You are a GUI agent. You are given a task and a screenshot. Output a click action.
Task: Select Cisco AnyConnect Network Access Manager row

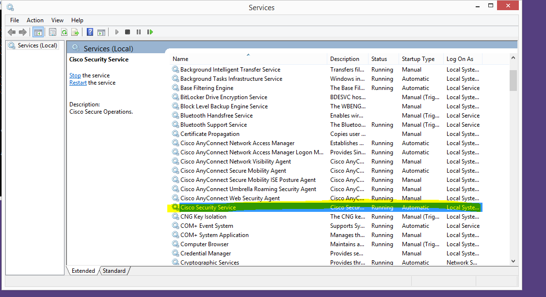[326, 143]
